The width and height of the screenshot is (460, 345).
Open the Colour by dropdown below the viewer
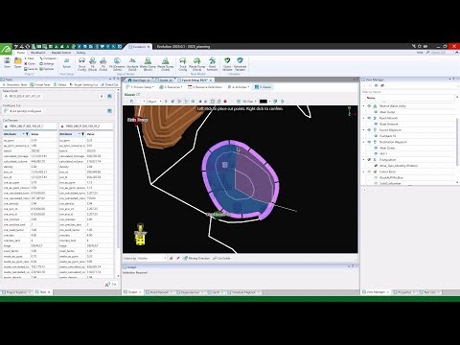(152, 258)
